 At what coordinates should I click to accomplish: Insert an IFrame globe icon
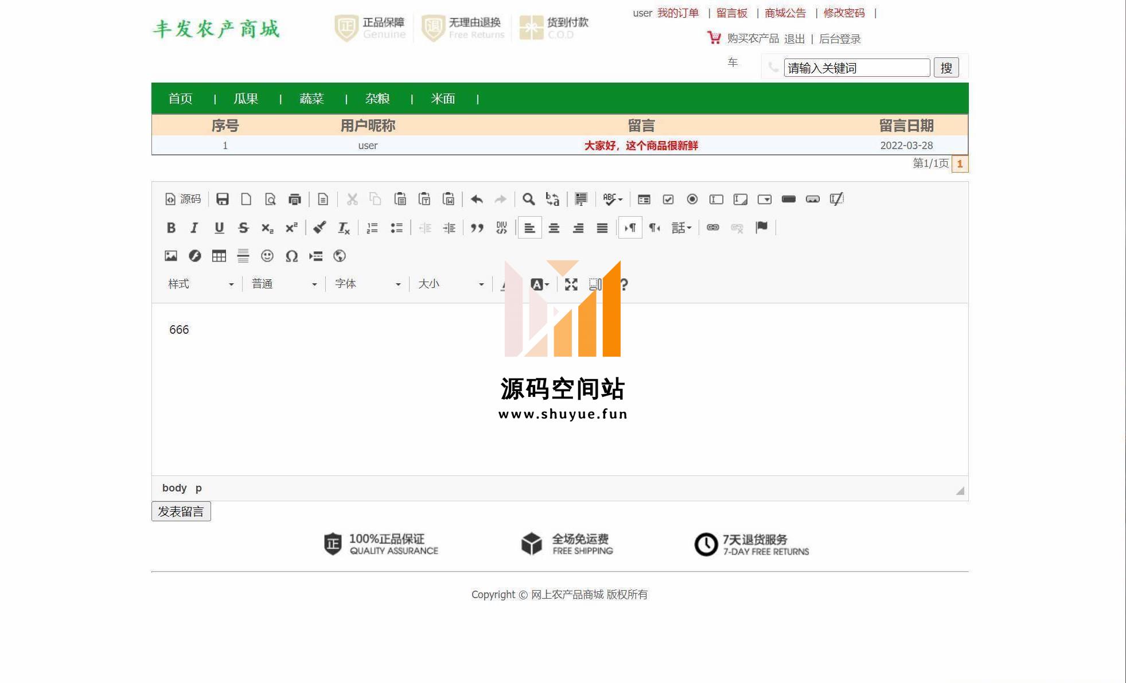(340, 256)
